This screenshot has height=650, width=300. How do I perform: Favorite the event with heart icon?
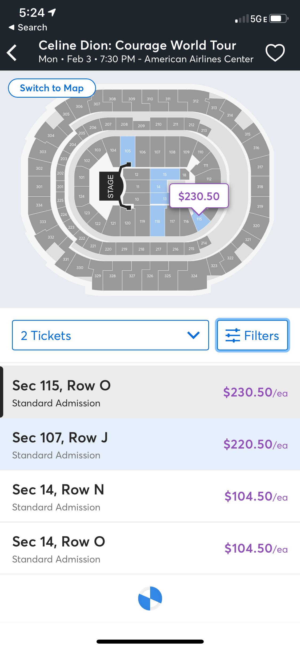click(275, 53)
